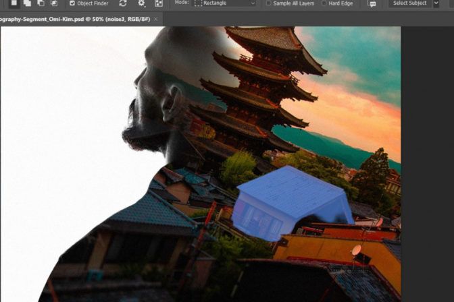This screenshot has width=454, height=302.
Task: Click the blue highlighted roof on canvas
Action: tap(291, 201)
